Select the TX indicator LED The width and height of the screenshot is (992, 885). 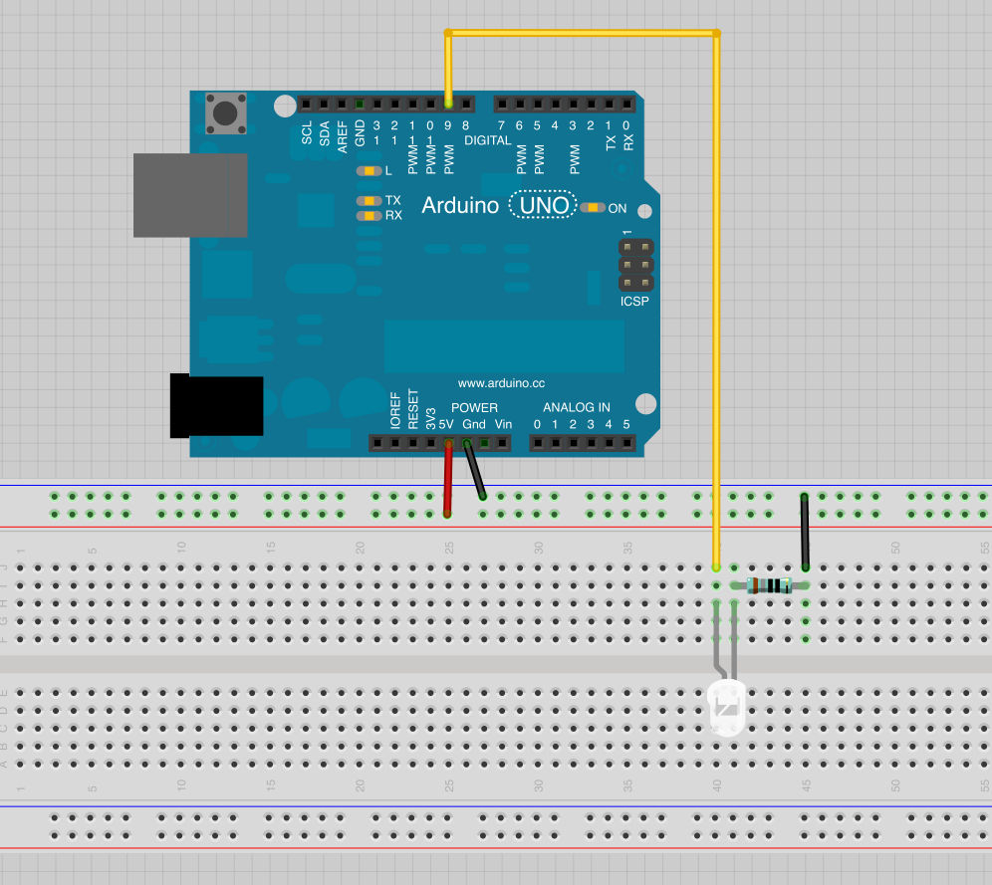(x=369, y=200)
